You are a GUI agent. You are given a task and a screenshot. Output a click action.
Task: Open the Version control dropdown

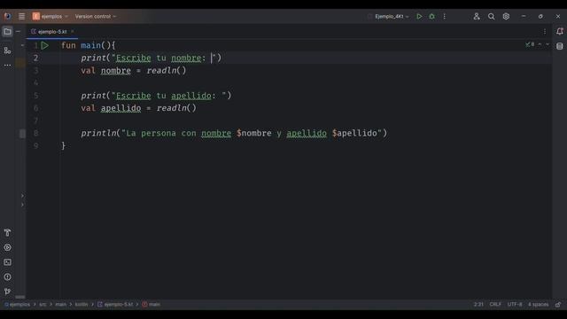96,16
